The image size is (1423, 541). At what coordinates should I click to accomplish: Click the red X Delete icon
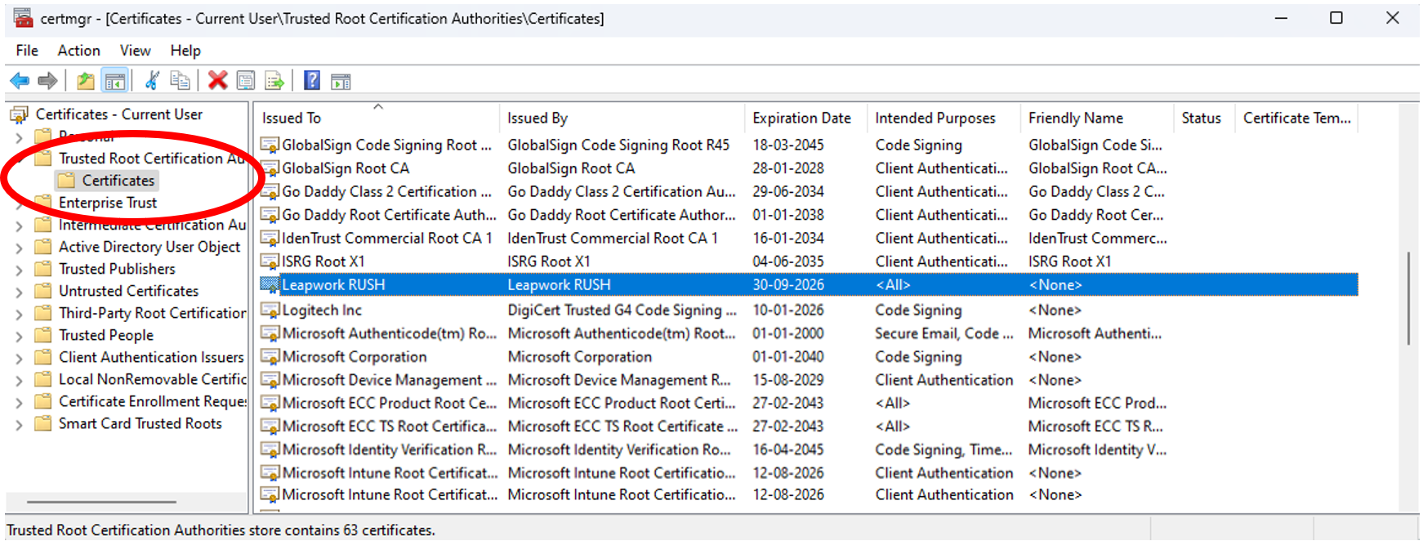[x=217, y=81]
